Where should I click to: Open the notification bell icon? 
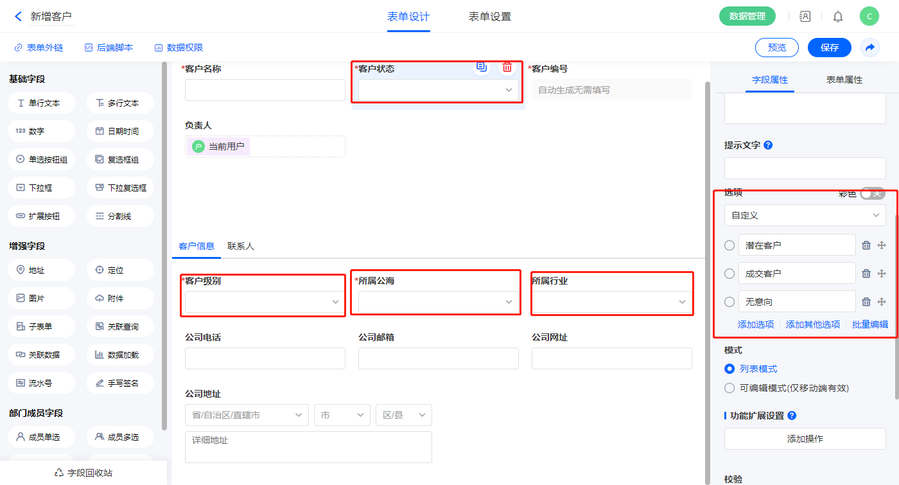(838, 17)
